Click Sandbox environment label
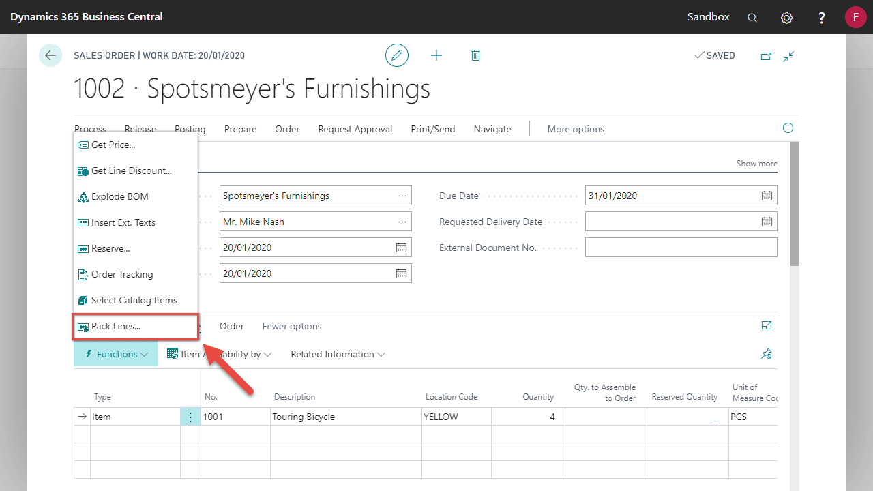The width and height of the screenshot is (873, 491). coord(709,17)
